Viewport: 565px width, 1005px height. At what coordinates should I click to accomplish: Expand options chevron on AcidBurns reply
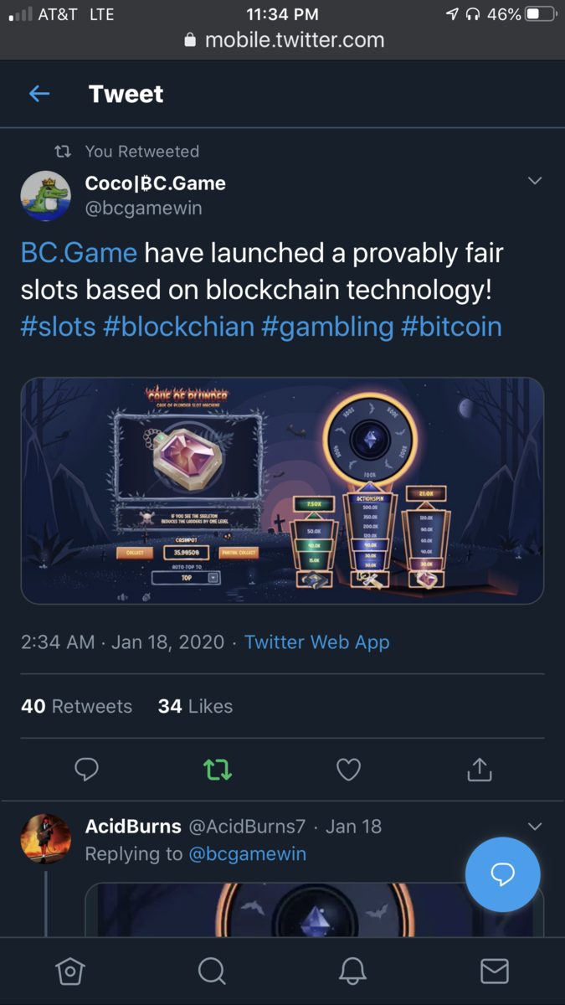point(535,827)
